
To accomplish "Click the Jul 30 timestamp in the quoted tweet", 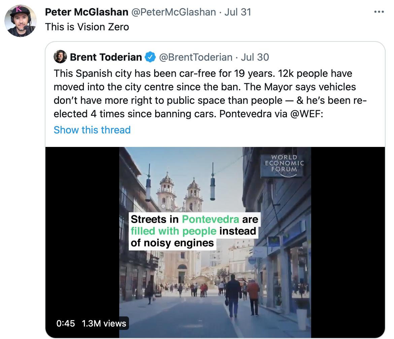I will click(x=255, y=57).
